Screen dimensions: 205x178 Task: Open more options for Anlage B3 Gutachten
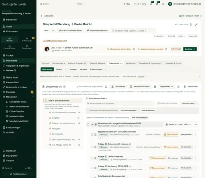pyautogui.click(x=196, y=147)
